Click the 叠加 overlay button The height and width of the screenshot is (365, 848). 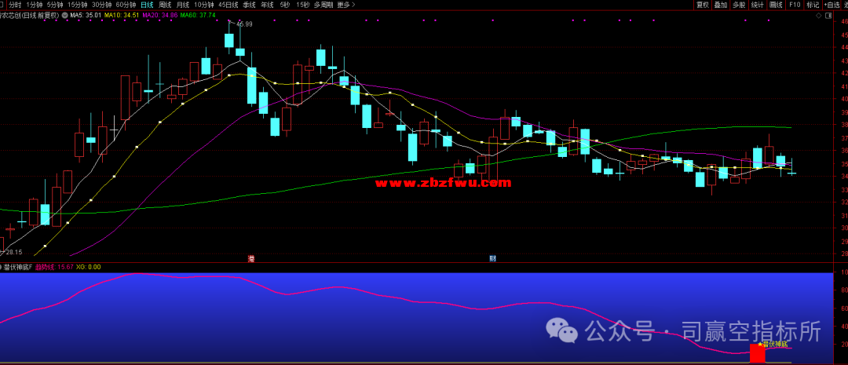click(721, 5)
